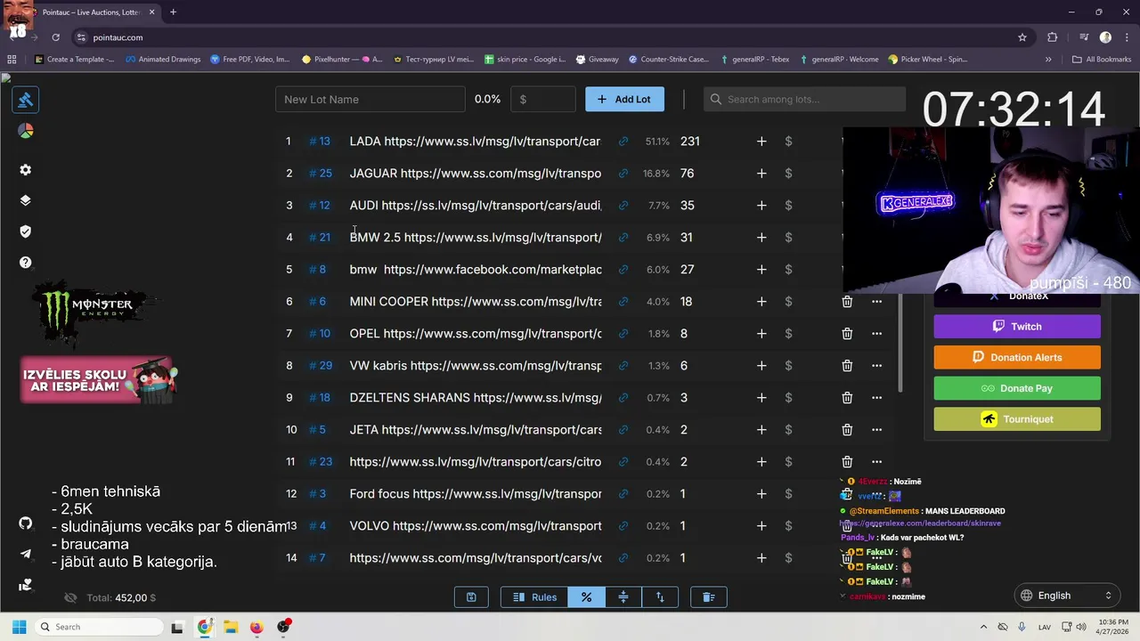Screen dimensions: 1140x641
Task: Click the donate hand-heart icon in sidebar
Action: click(x=26, y=585)
